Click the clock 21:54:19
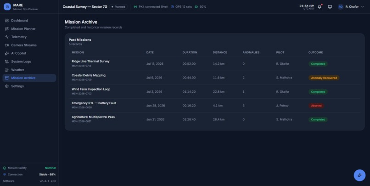The image size is (370, 186). pos(307,6)
